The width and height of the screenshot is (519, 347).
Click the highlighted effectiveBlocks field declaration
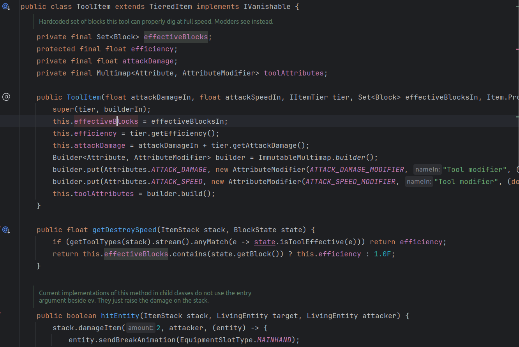coord(176,37)
